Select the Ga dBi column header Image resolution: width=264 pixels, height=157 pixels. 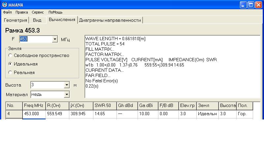tap(148, 106)
